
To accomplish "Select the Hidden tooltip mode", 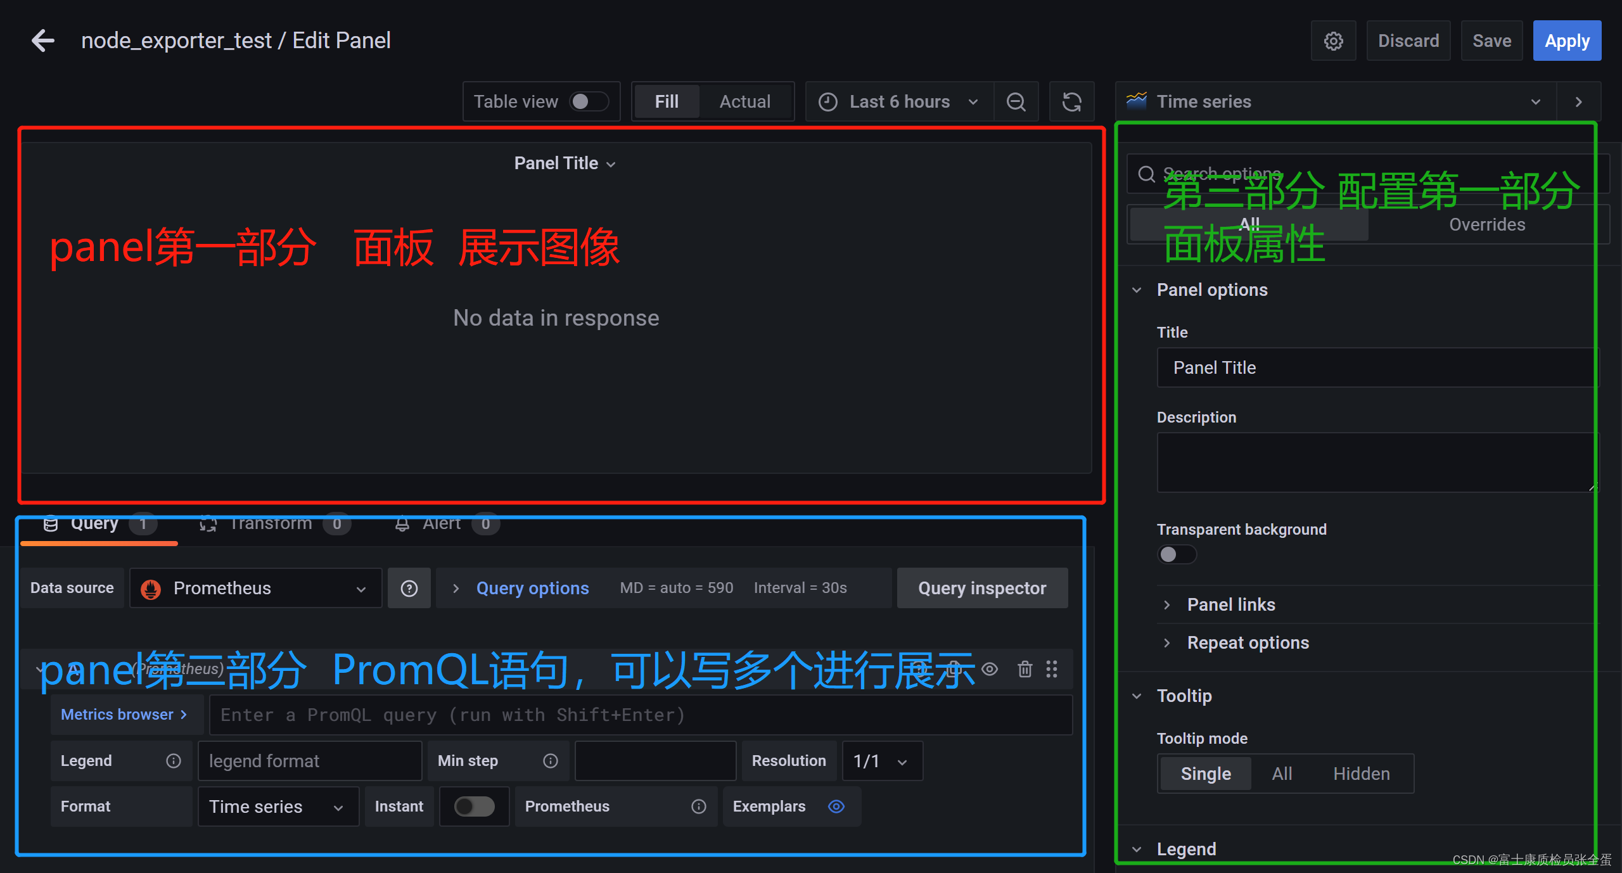I will 1361,774.
